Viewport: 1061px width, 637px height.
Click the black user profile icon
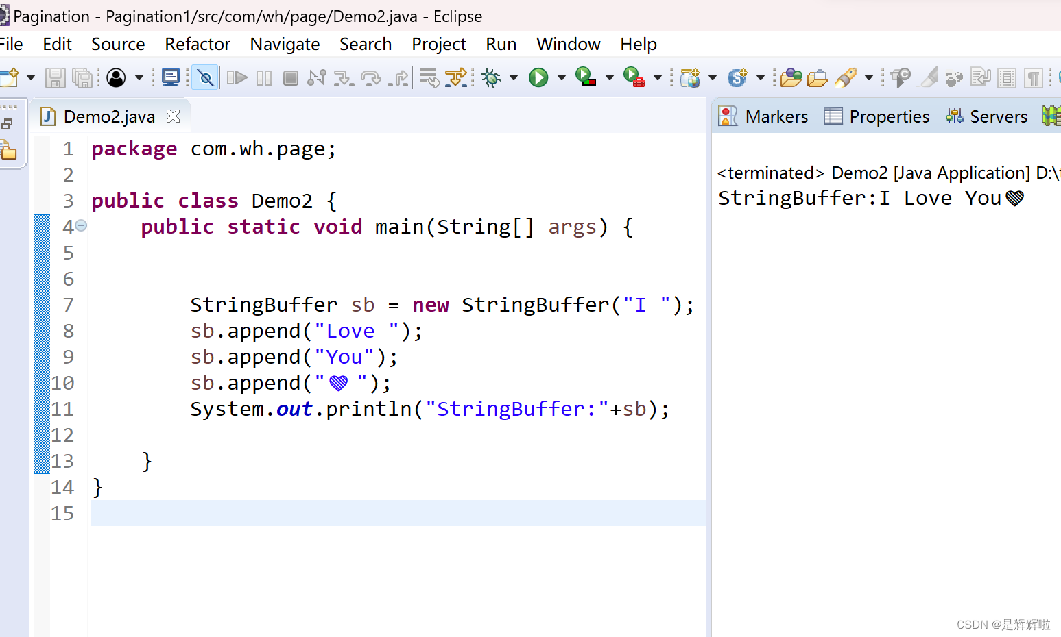tap(117, 77)
